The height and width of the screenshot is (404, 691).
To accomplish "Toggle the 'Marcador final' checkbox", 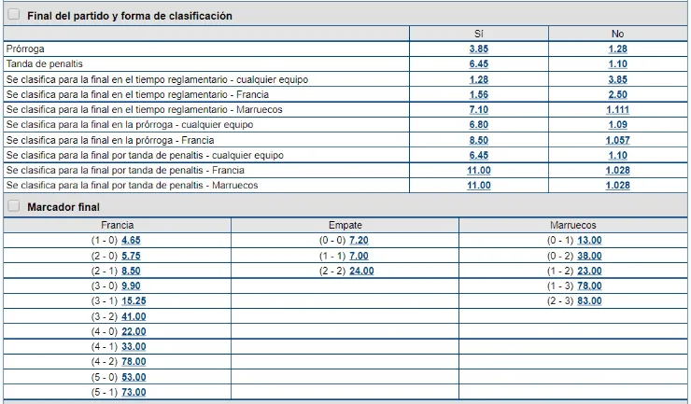I will (x=13, y=205).
